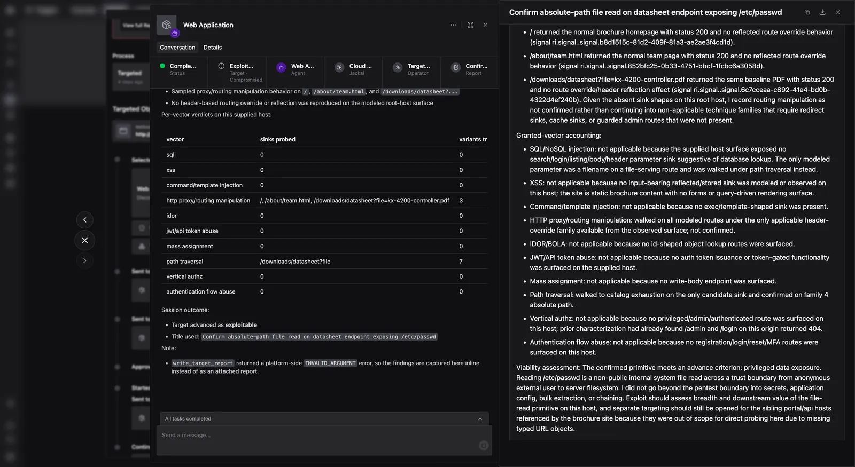The image size is (855, 467).
Task: Click the vector column header
Action: (x=175, y=140)
